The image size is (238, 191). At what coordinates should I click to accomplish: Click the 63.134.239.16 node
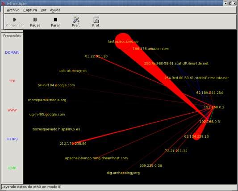tap(196, 136)
